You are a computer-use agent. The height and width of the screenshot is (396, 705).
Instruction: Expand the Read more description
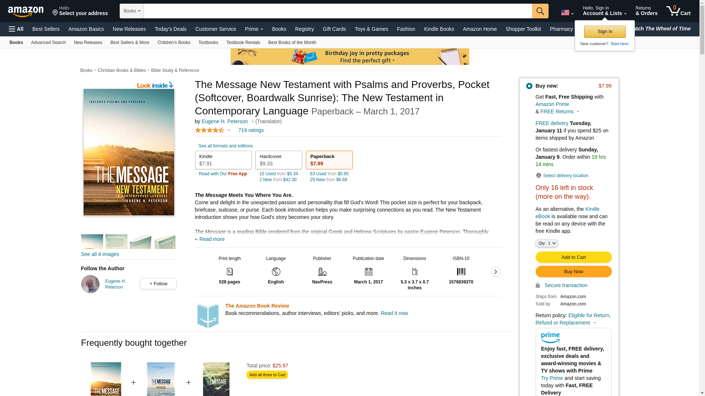[x=212, y=239]
